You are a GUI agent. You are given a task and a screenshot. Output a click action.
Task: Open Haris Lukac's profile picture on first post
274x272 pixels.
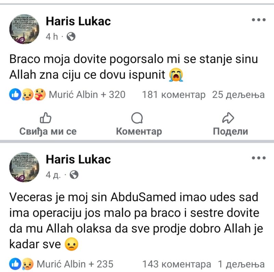(24, 29)
